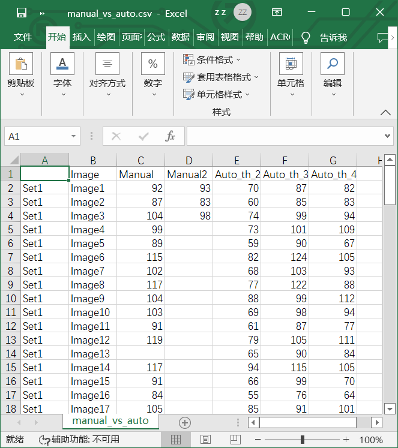The width and height of the screenshot is (398, 448).
Task: Open 套用表格格式 format as table menu
Action: pos(221,77)
